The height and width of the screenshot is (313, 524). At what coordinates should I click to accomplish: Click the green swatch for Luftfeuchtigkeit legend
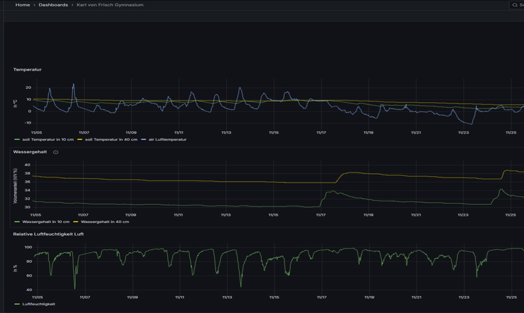17,304
